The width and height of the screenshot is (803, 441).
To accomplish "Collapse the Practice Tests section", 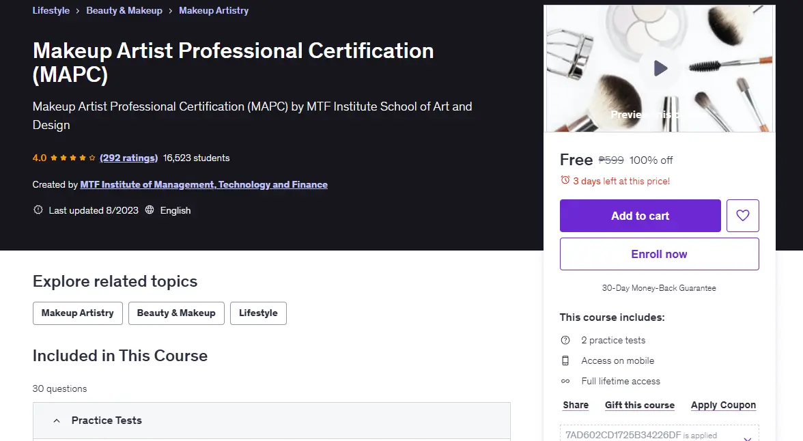I will [x=57, y=421].
